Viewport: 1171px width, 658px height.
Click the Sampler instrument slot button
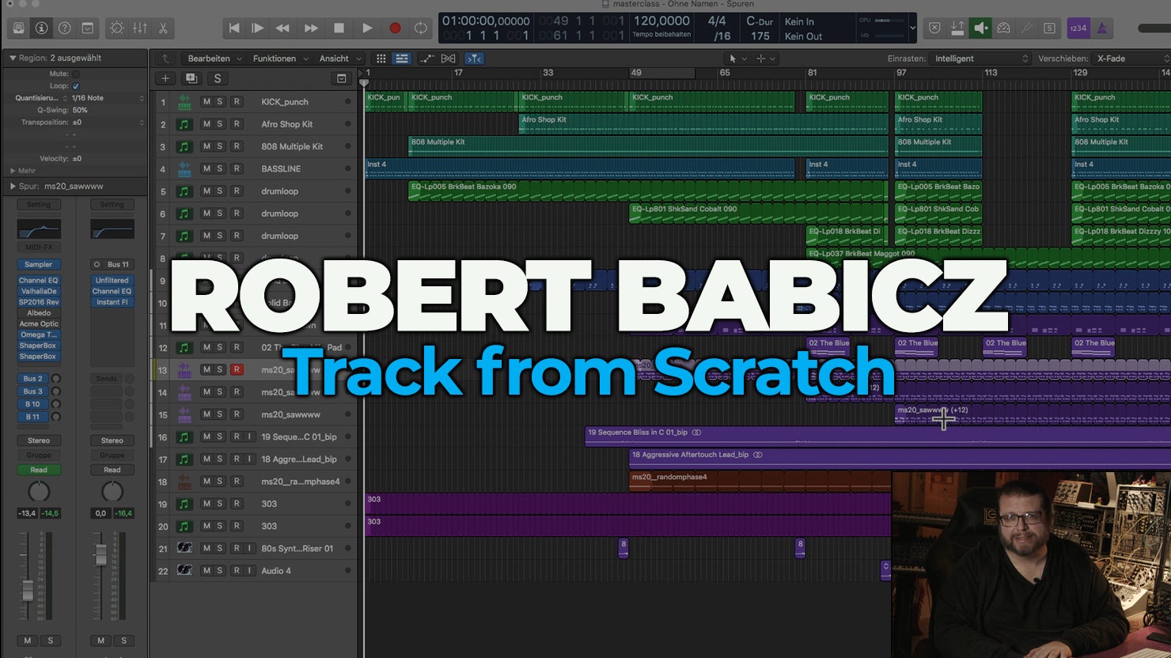38,265
